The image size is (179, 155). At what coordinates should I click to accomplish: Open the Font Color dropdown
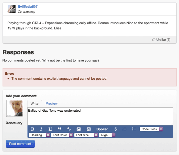pos(62,135)
